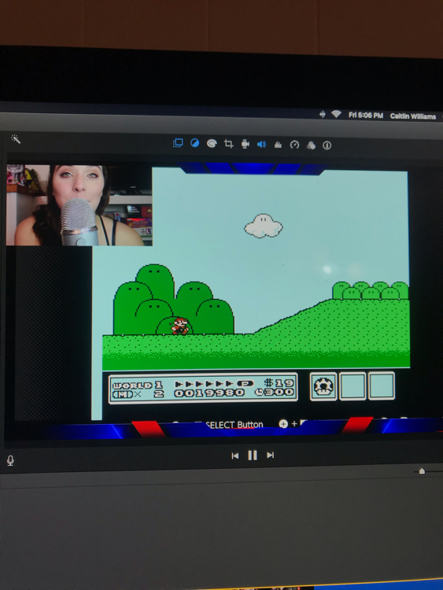This screenshot has width=443, height=590.
Task: Open the speed speedometer icon
Action: coord(294,145)
